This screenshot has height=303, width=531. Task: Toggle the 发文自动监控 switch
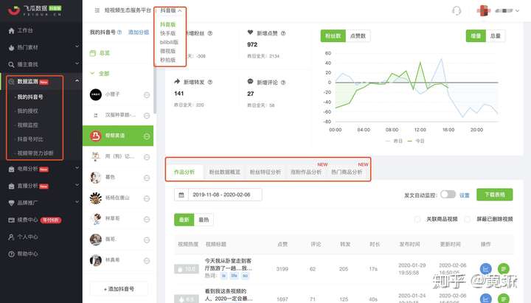pos(448,195)
